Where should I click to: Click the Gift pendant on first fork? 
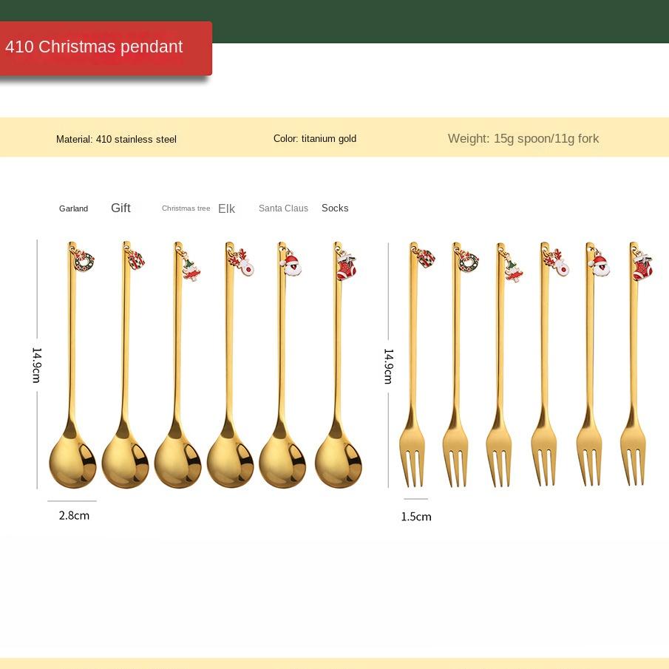pos(424,258)
